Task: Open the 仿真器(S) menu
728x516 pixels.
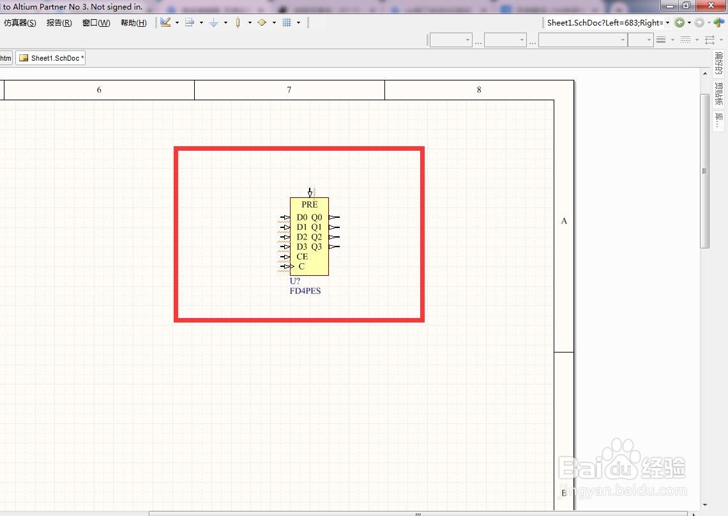Action: click(20, 23)
